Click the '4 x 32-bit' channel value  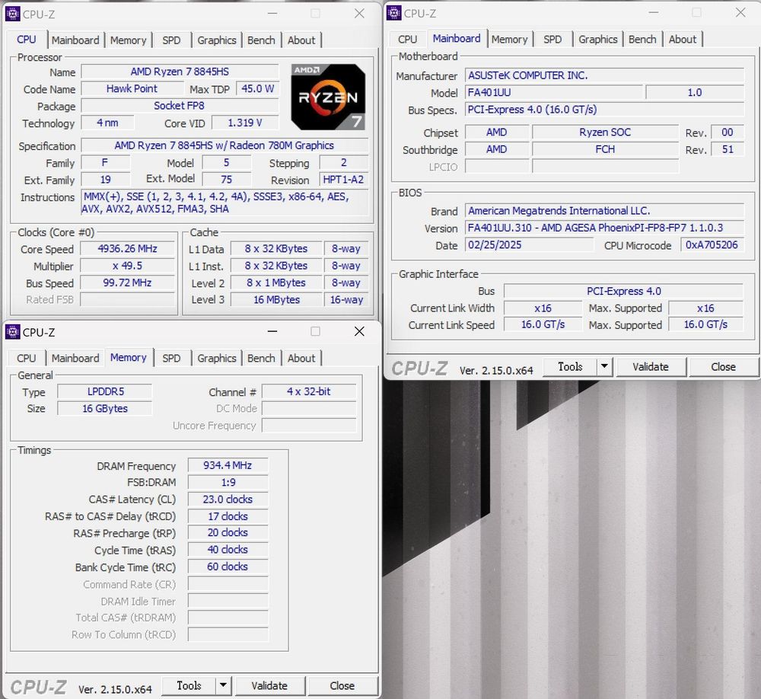click(x=309, y=391)
